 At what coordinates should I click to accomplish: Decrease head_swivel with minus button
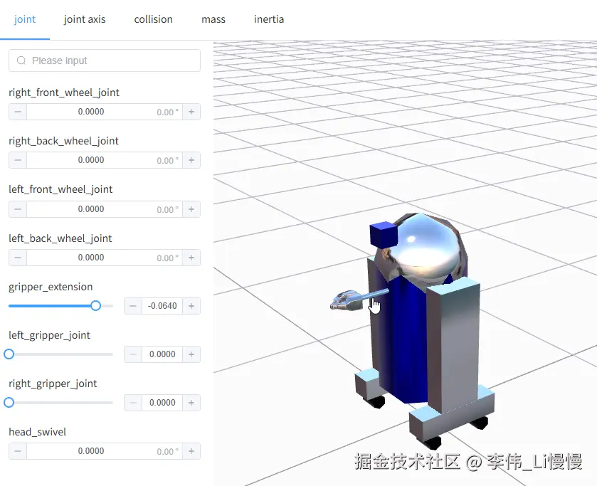[x=18, y=451]
